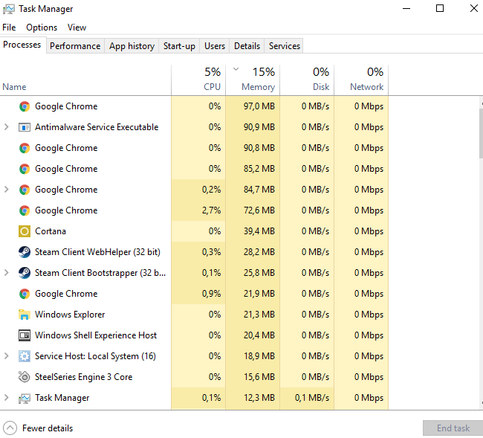The width and height of the screenshot is (483, 438).
Task: Select the Windows Shell Experience Host name
Action: [96, 335]
